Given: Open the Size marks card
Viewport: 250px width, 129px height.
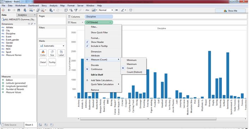Looking at the screenshot, I should [52, 53].
